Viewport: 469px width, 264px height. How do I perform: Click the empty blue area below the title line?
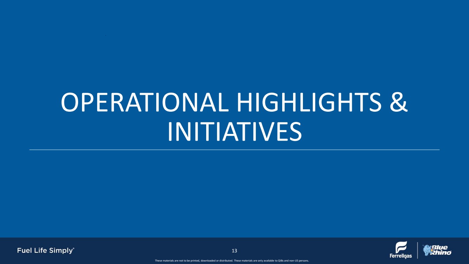(234, 194)
